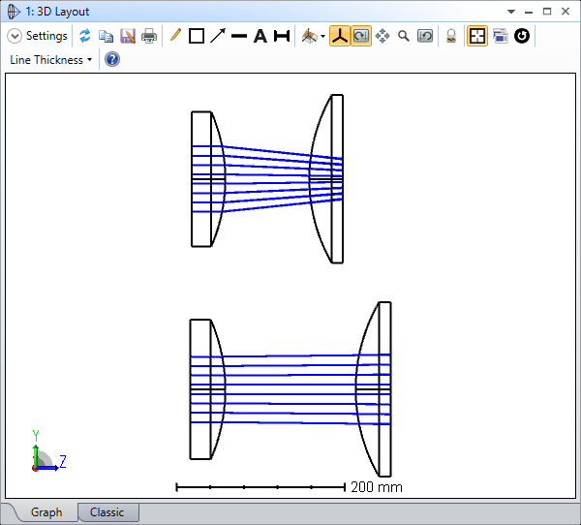The image size is (581, 525).
Task: Add text with the A tool
Action: [260, 36]
